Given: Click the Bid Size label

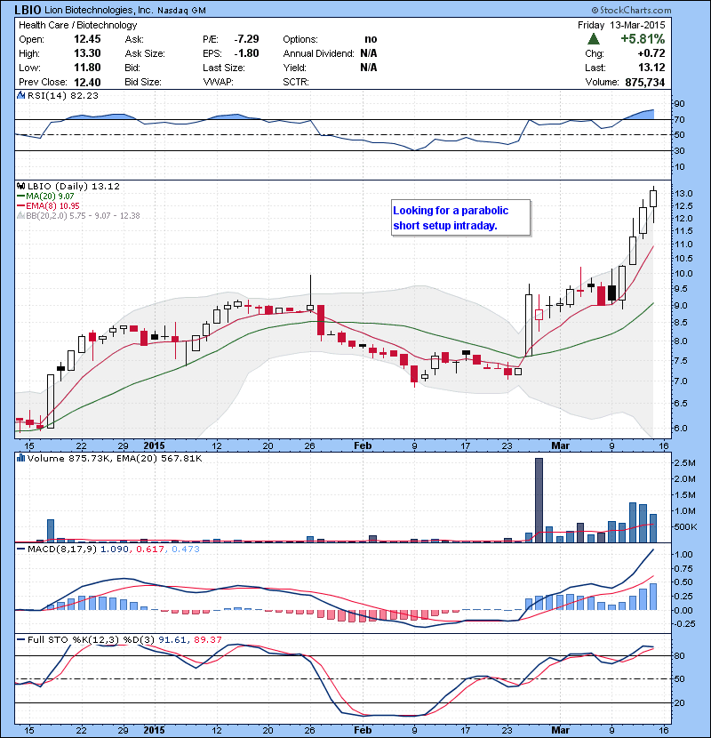Looking at the screenshot, I should (x=143, y=82).
